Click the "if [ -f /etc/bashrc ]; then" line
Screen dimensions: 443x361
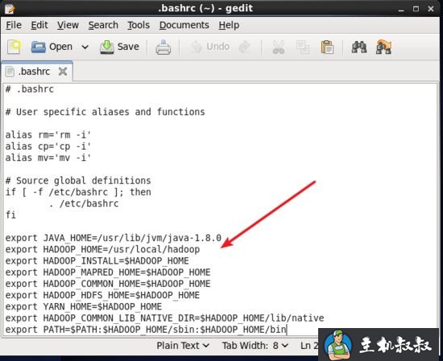coord(78,192)
